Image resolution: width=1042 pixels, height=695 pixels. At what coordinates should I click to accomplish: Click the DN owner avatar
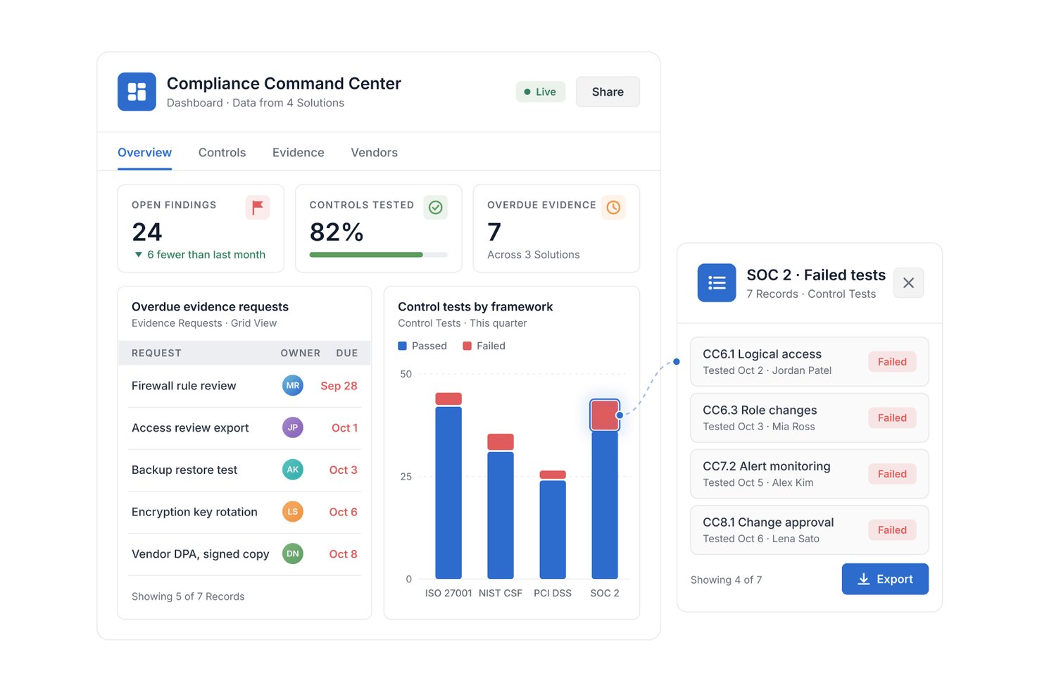click(293, 554)
